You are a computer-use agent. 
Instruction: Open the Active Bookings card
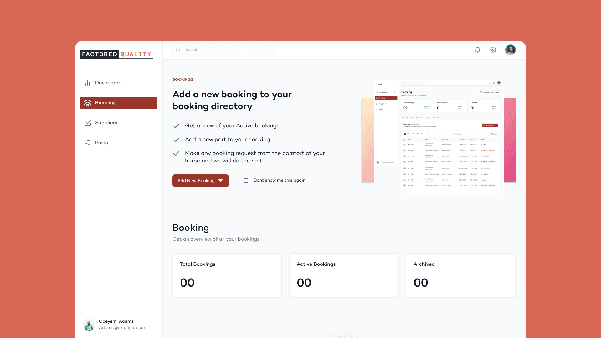click(x=344, y=275)
